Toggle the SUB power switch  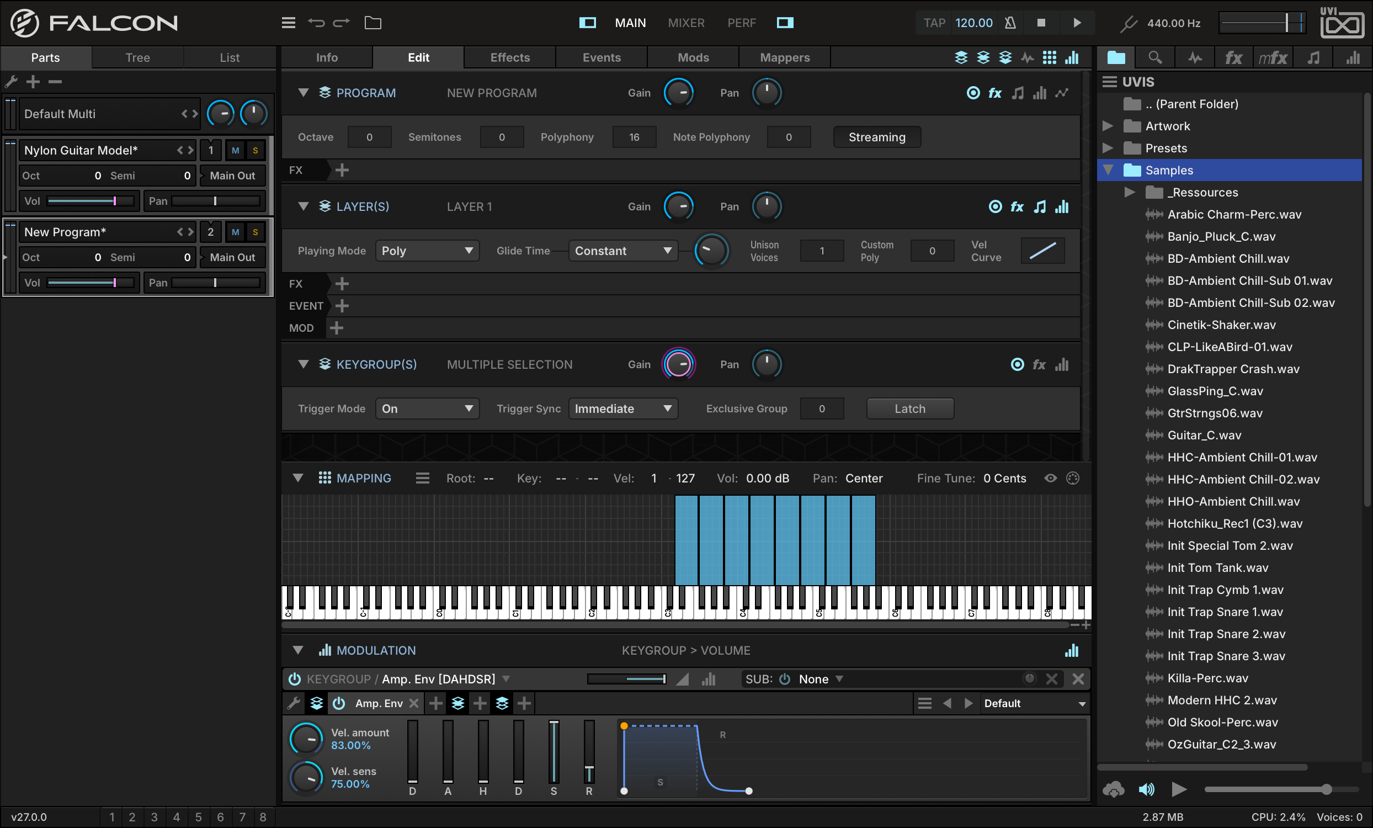coord(785,678)
